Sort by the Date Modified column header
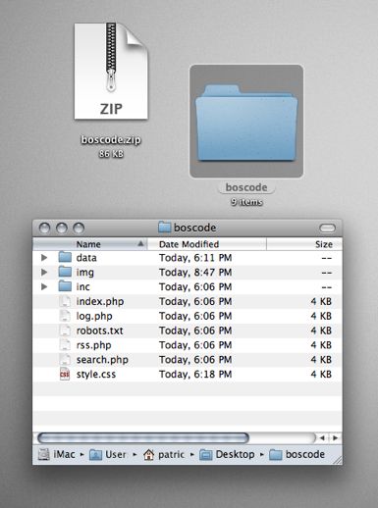The height and width of the screenshot is (508, 378). coord(207,244)
